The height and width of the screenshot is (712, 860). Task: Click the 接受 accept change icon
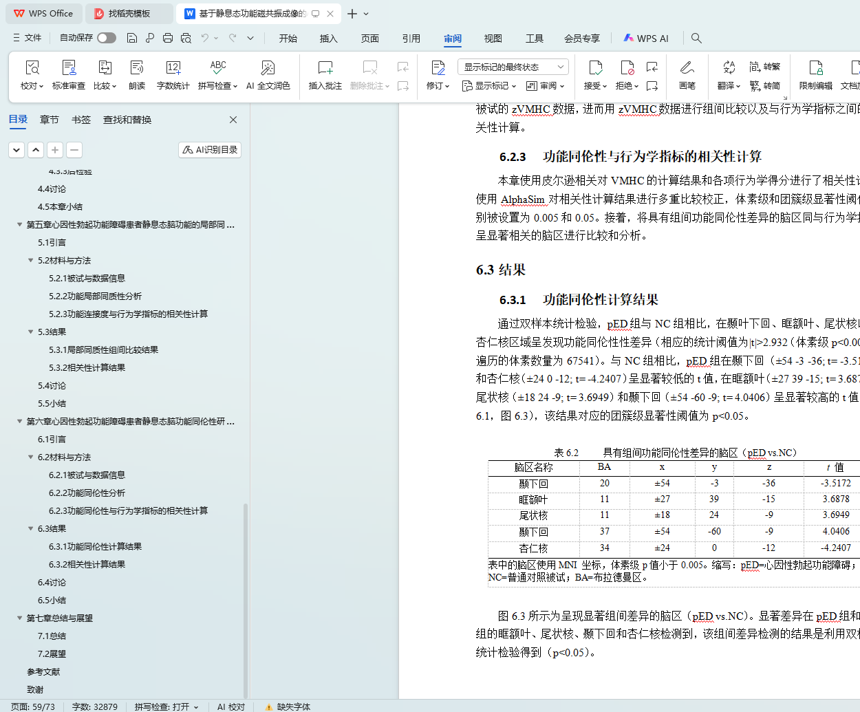coord(595,67)
